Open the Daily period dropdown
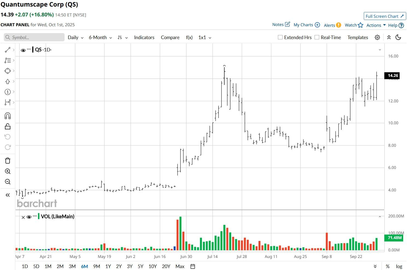407x270 pixels. point(75,37)
